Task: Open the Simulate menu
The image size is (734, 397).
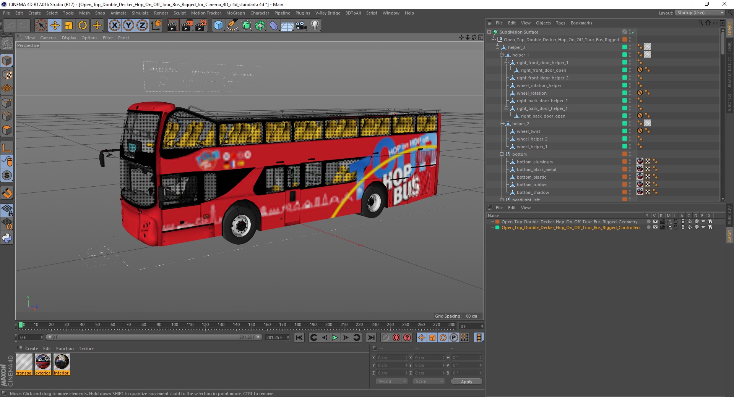Action: 140,13
